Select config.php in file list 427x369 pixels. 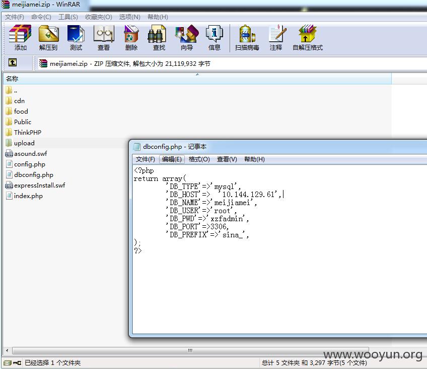pos(29,164)
